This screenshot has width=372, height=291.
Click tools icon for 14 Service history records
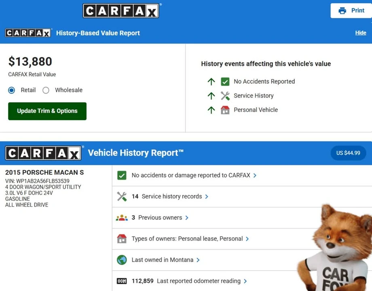click(122, 196)
